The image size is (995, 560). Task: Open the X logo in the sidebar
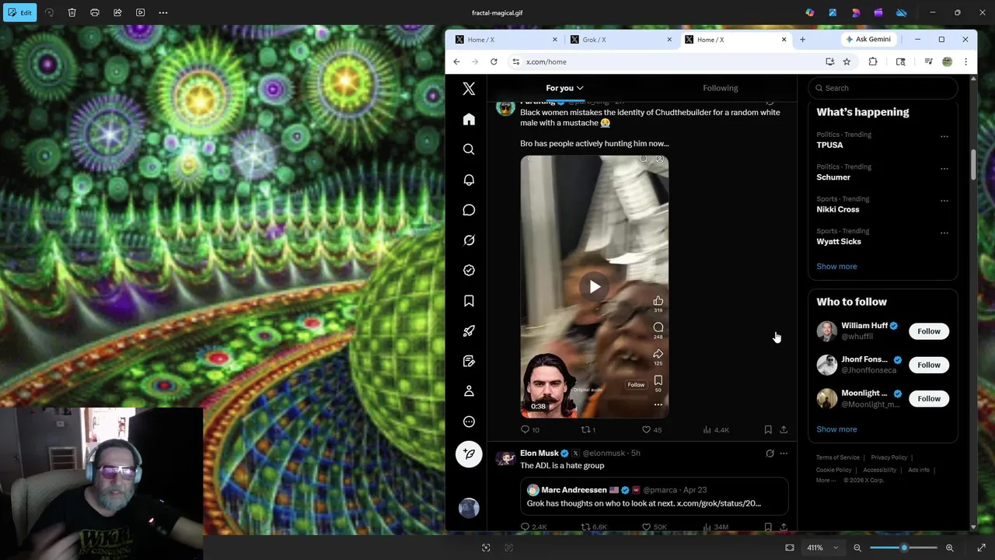(469, 89)
